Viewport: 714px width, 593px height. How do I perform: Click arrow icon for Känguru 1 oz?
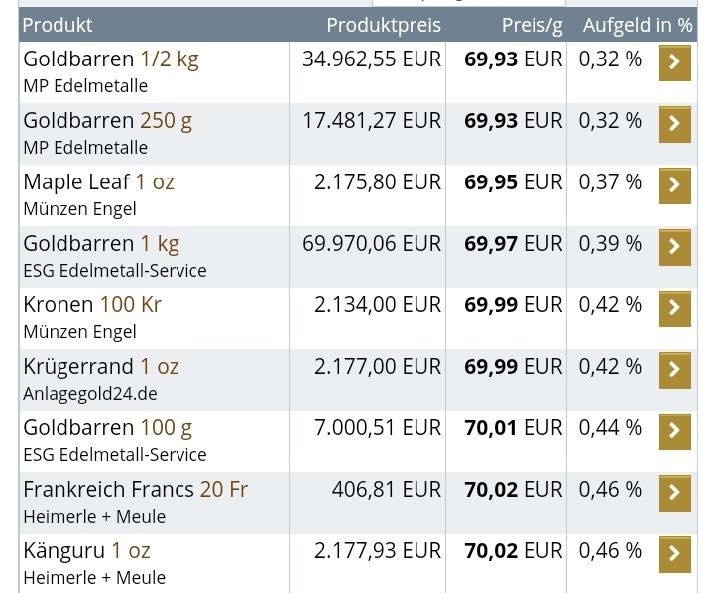[x=674, y=554]
